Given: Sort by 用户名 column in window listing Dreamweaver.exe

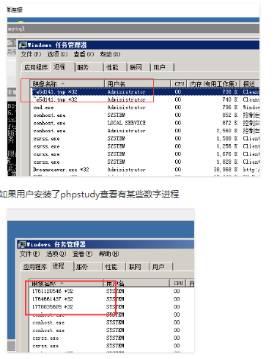Looking at the screenshot, I should click(x=137, y=84).
